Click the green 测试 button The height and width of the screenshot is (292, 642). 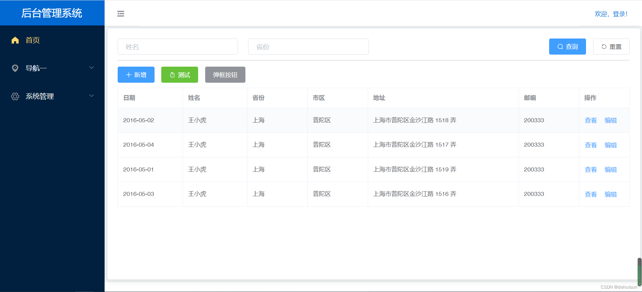180,75
